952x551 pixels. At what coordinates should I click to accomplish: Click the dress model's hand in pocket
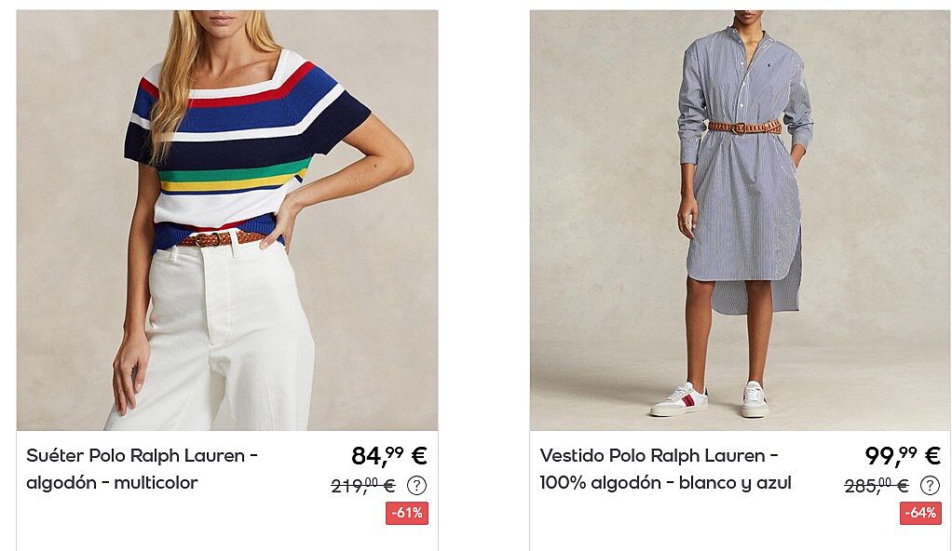[797, 159]
